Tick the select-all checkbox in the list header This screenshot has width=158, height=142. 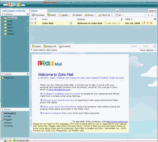pyautogui.click(x=32, y=19)
